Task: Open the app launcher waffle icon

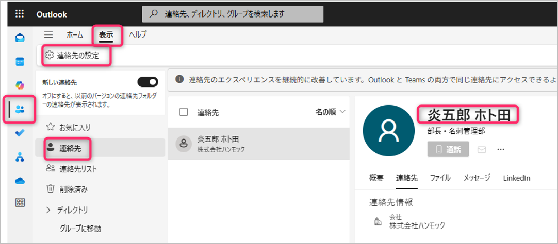Action: click(x=20, y=14)
